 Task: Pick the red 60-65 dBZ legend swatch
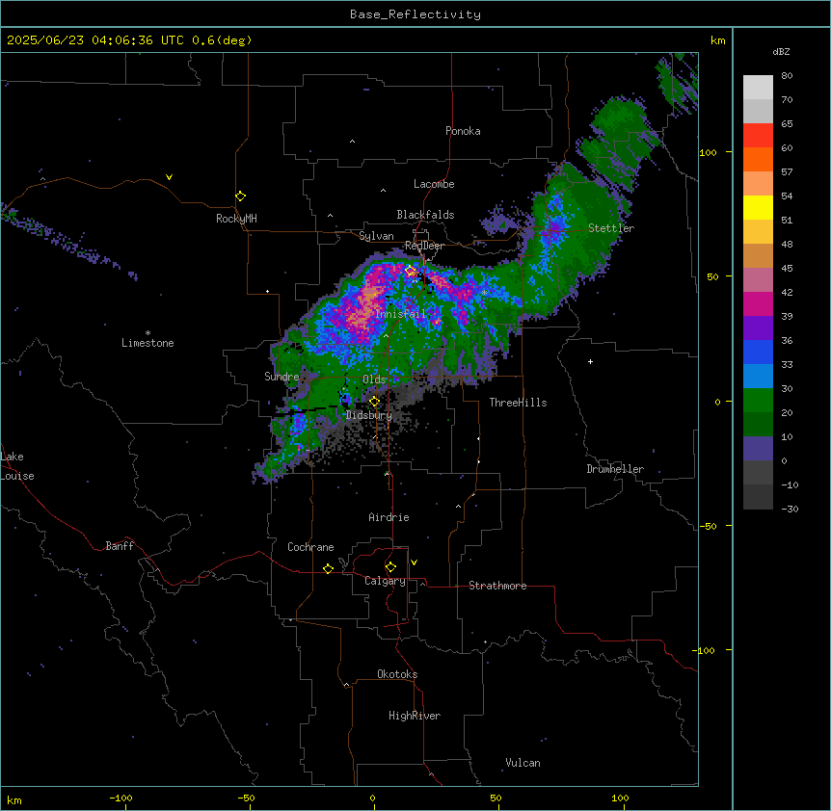pos(758,136)
